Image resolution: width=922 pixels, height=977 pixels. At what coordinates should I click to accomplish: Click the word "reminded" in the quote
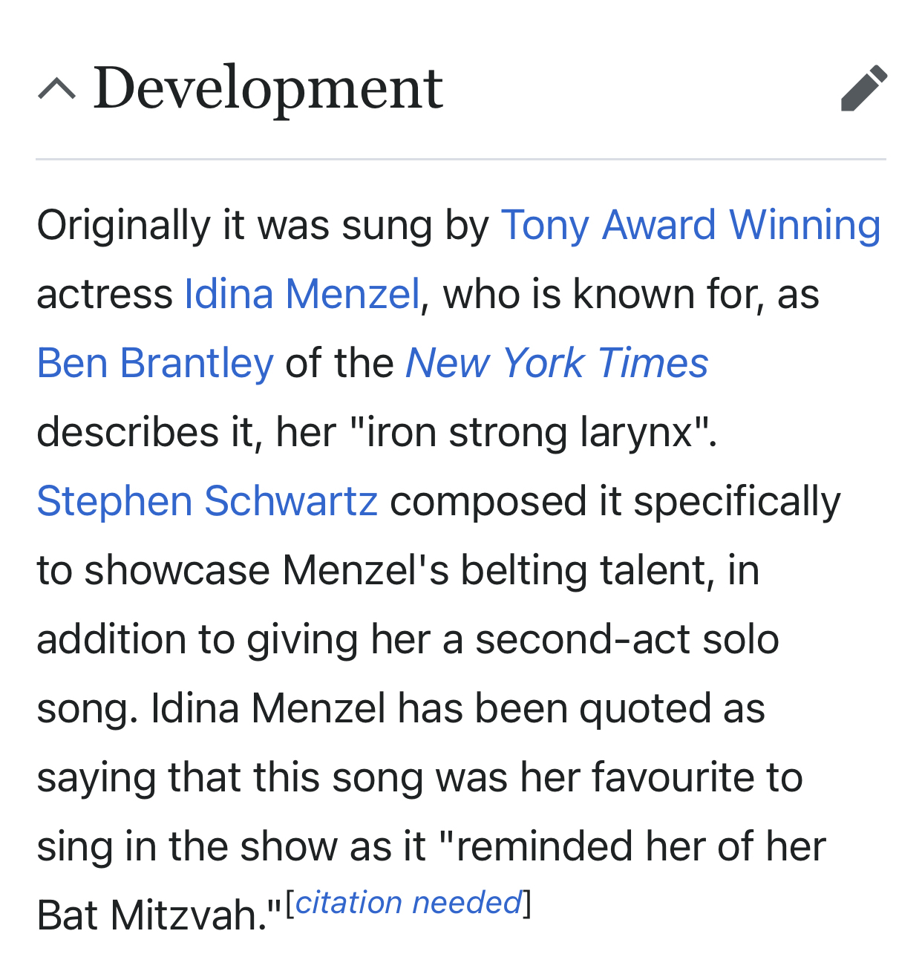pyautogui.click(x=544, y=846)
